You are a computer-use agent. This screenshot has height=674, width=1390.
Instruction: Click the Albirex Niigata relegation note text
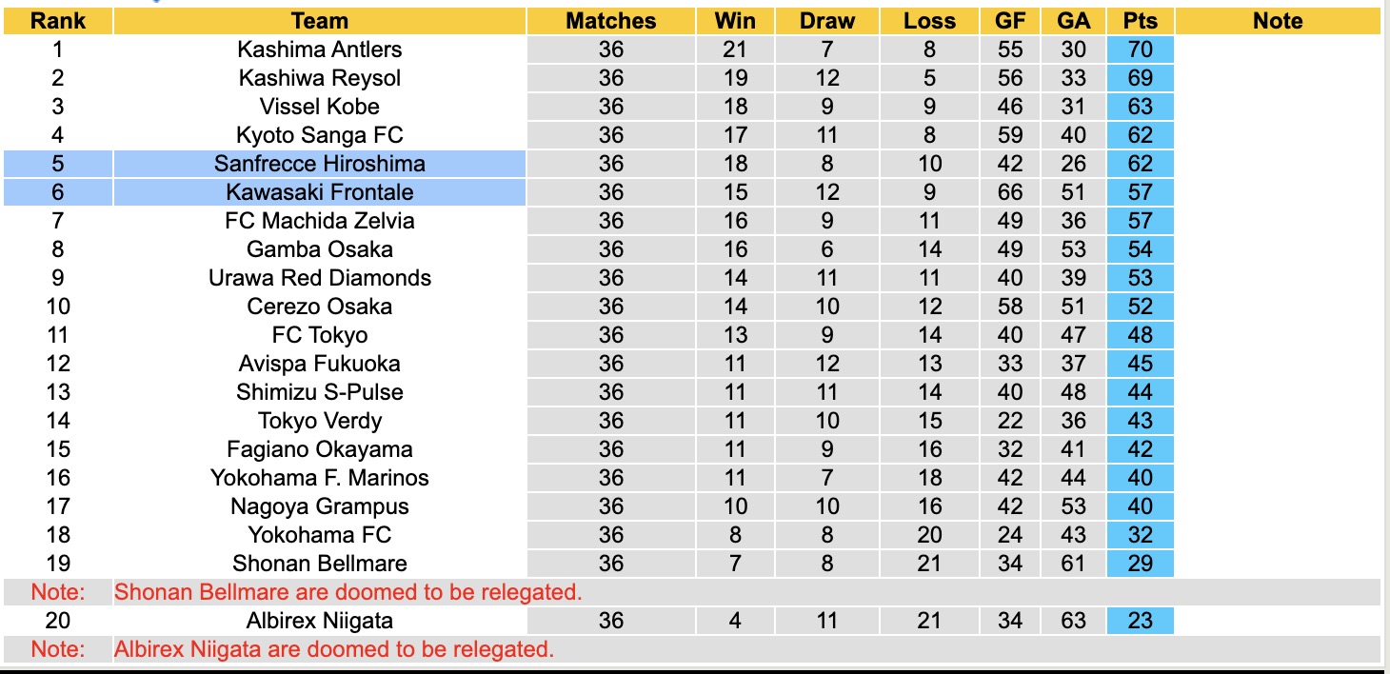334,649
